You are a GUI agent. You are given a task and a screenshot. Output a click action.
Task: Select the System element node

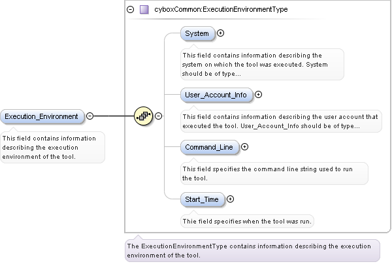pos(197,33)
